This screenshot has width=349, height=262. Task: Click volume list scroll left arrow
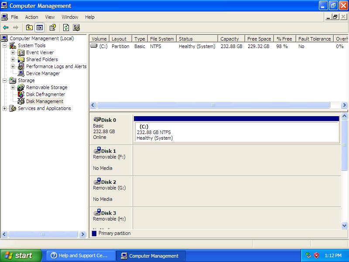pyautogui.click(x=93, y=105)
